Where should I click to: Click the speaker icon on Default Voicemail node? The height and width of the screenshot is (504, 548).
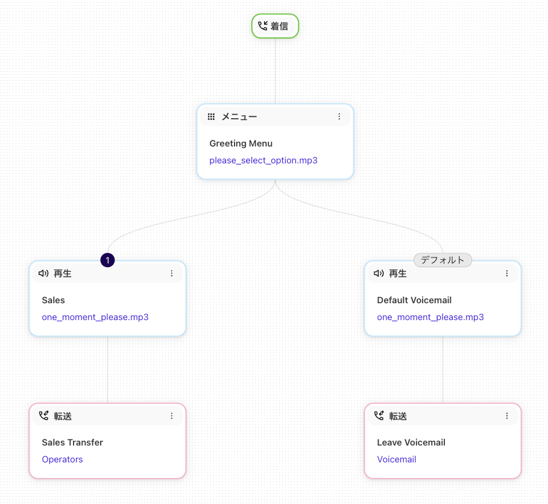coord(379,273)
